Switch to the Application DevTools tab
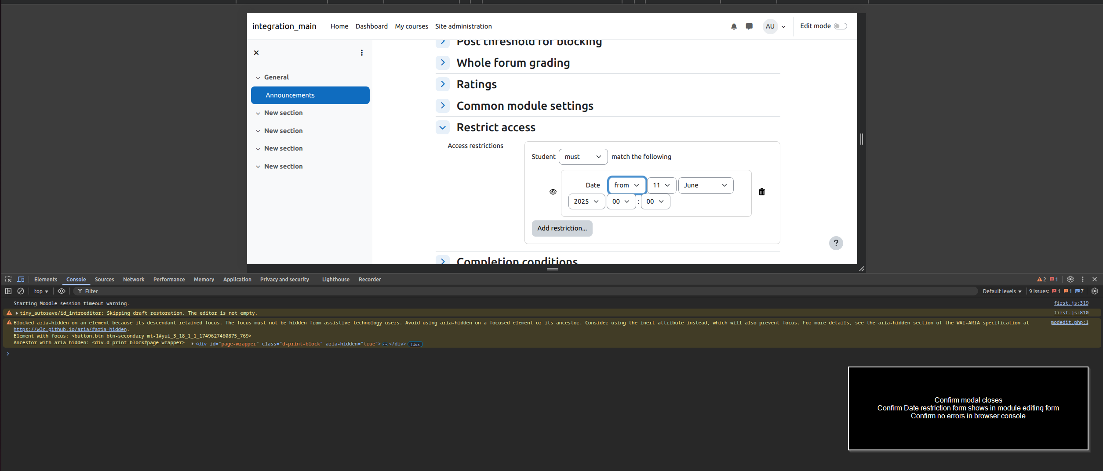This screenshot has height=471, width=1103. [x=237, y=279]
